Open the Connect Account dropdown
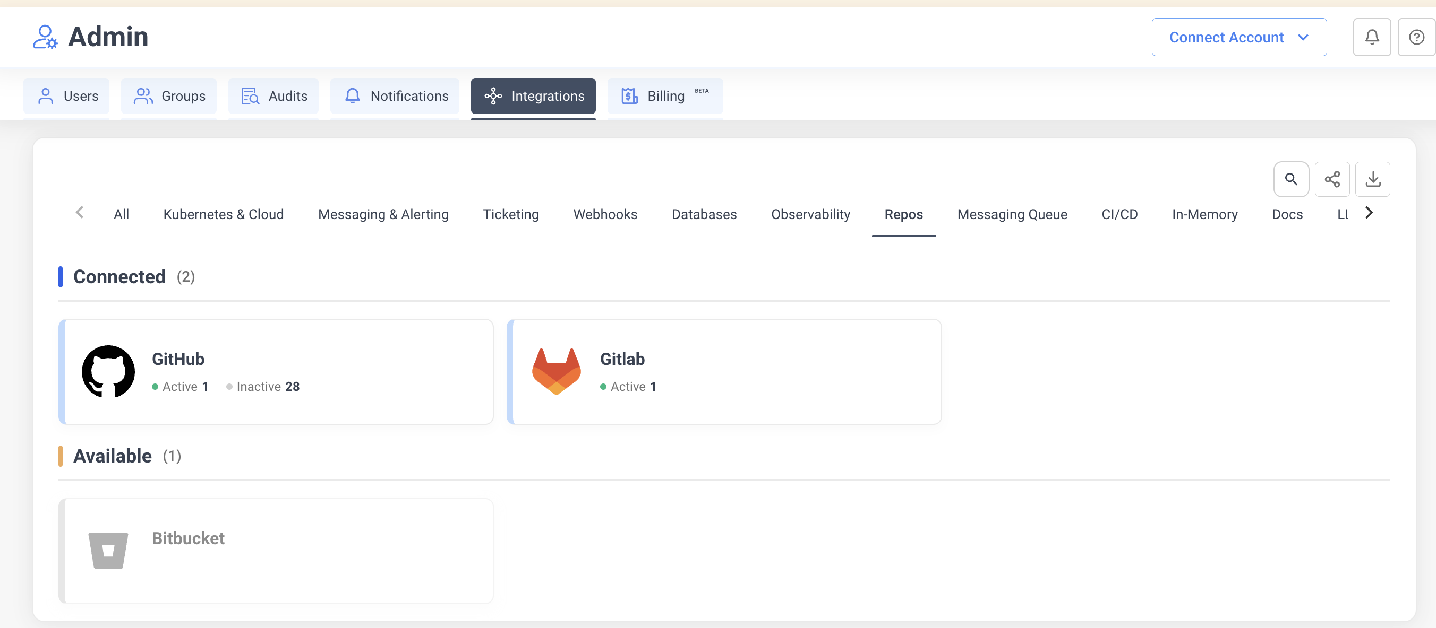Image resolution: width=1436 pixels, height=628 pixels. pyautogui.click(x=1238, y=37)
